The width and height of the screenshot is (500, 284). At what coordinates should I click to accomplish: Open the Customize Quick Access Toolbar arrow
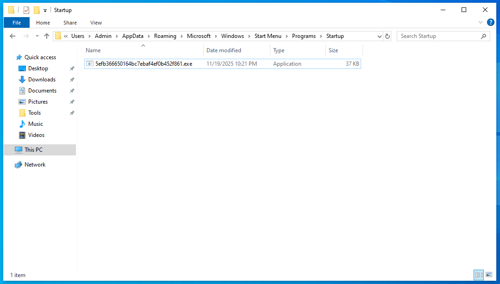45,11
